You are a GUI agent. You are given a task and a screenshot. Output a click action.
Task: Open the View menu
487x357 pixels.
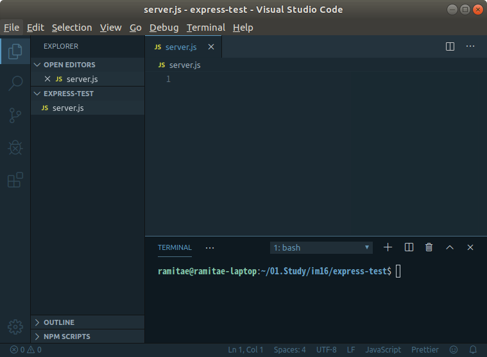click(x=110, y=28)
